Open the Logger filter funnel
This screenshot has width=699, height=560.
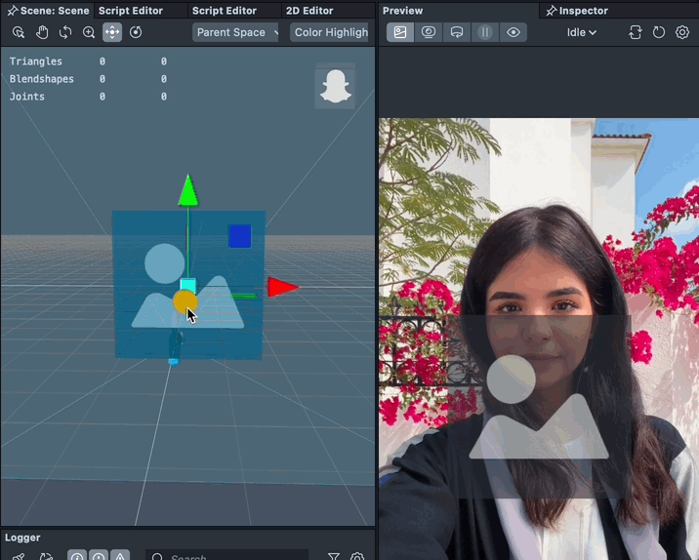pyautogui.click(x=334, y=556)
